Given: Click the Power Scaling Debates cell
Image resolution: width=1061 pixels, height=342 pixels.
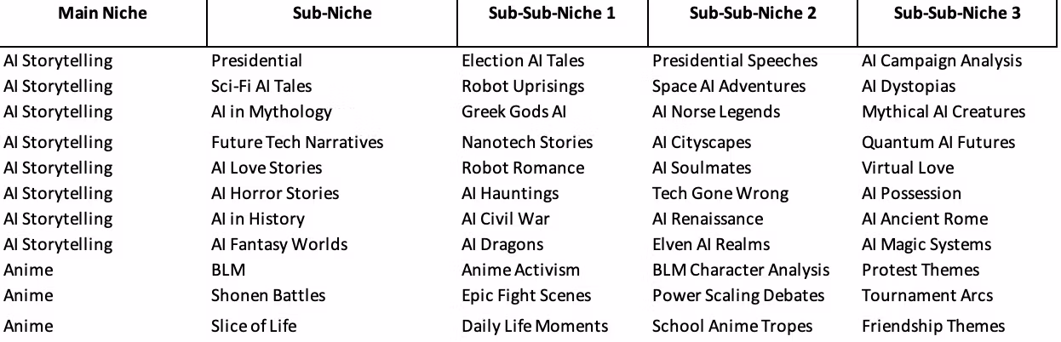Looking at the screenshot, I should (738, 296).
